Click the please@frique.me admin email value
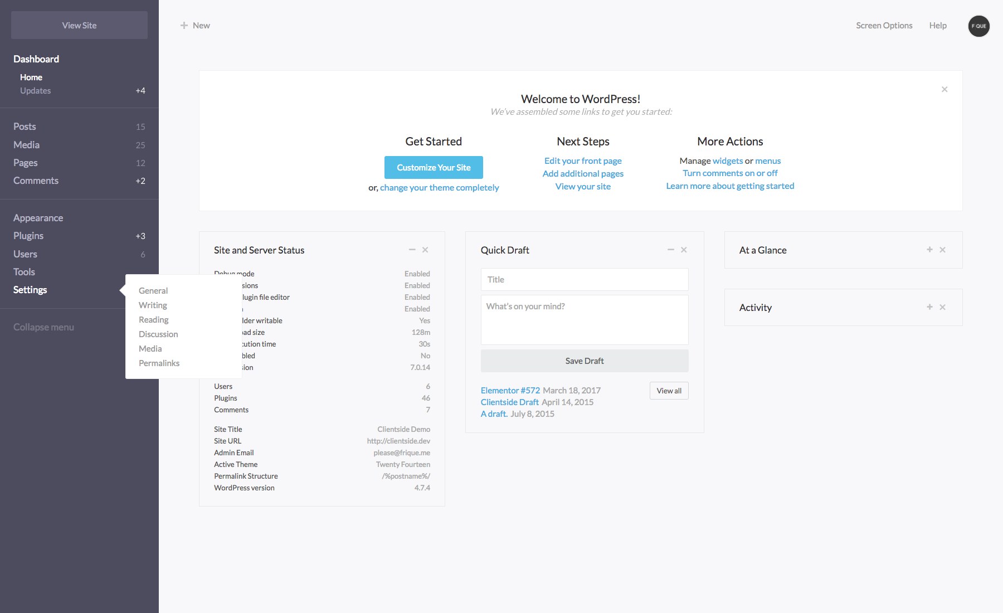 (402, 453)
